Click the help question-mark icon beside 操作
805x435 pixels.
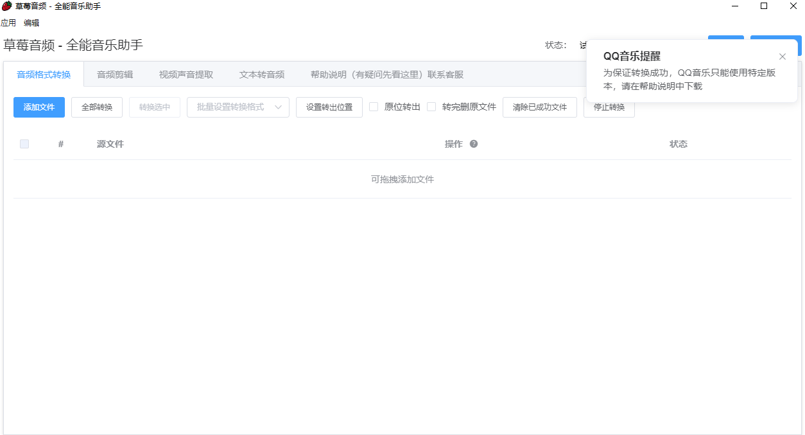pyautogui.click(x=474, y=144)
